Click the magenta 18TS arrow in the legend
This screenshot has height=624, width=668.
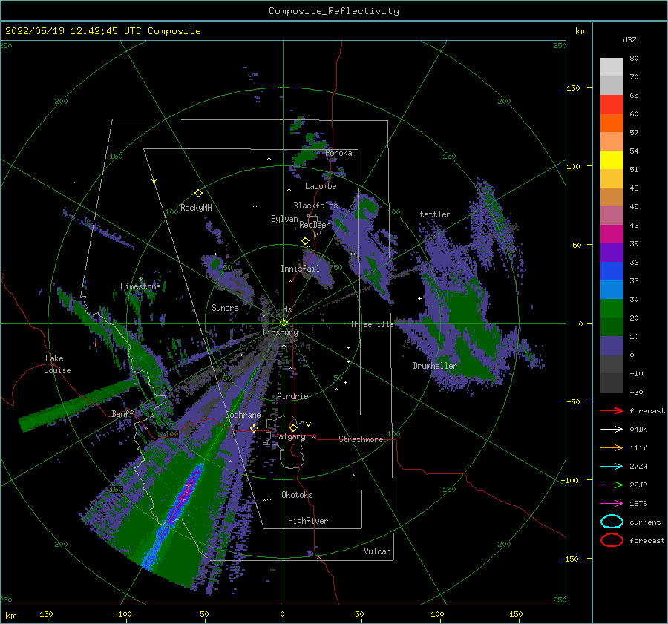[612, 504]
